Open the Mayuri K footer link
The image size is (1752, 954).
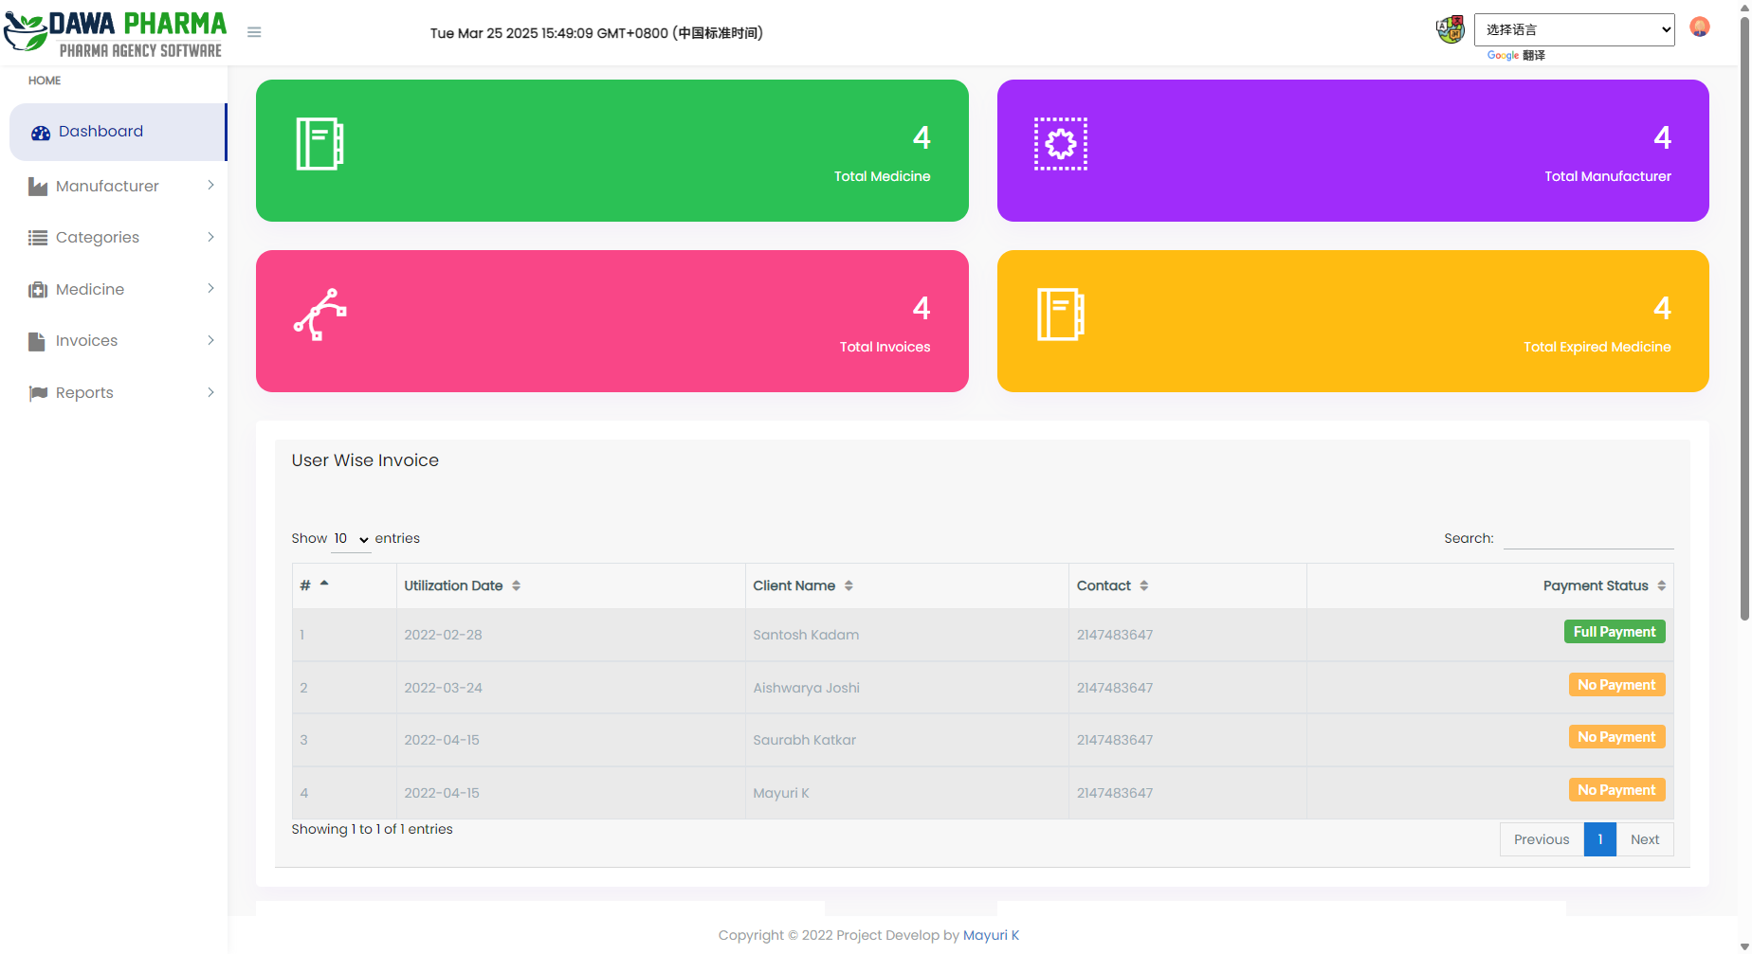tap(991, 935)
